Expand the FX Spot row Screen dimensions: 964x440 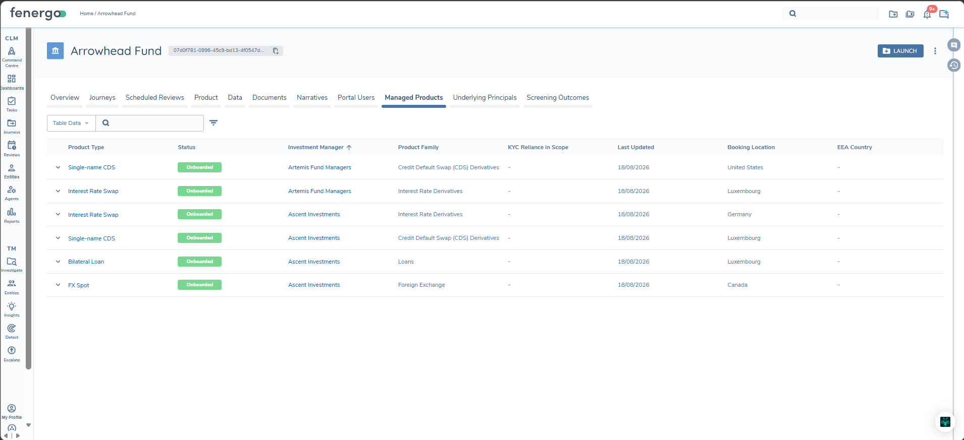point(58,285)
